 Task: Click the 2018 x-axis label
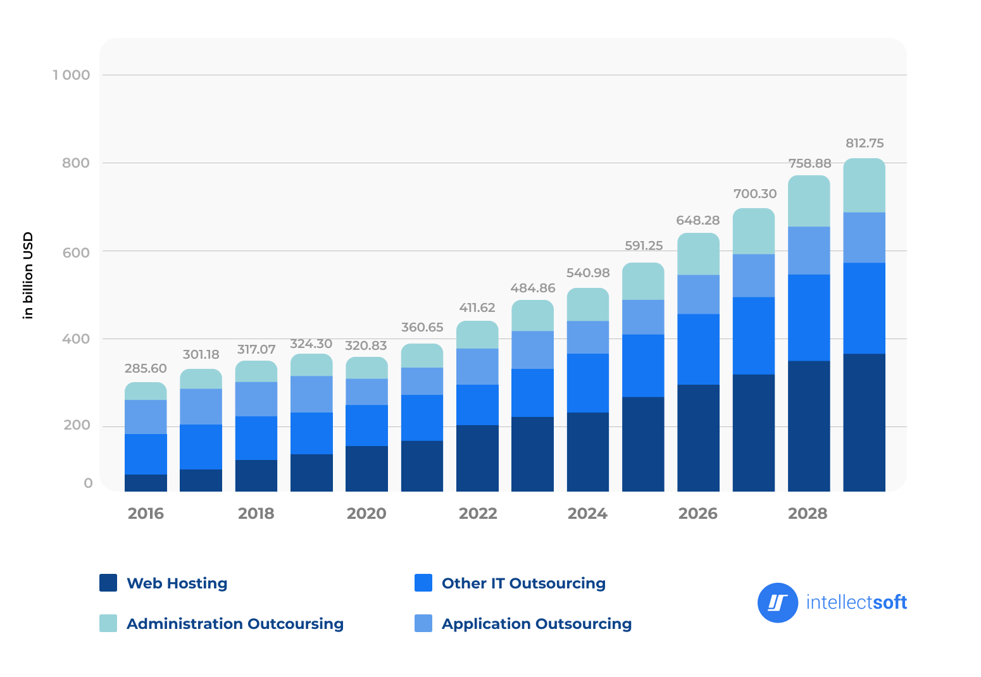[256, 513]
